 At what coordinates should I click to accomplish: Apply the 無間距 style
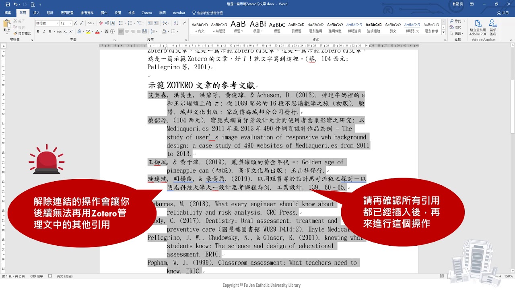tap(219, 27)
